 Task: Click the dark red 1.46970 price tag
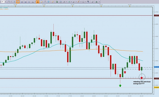(156, 15)
